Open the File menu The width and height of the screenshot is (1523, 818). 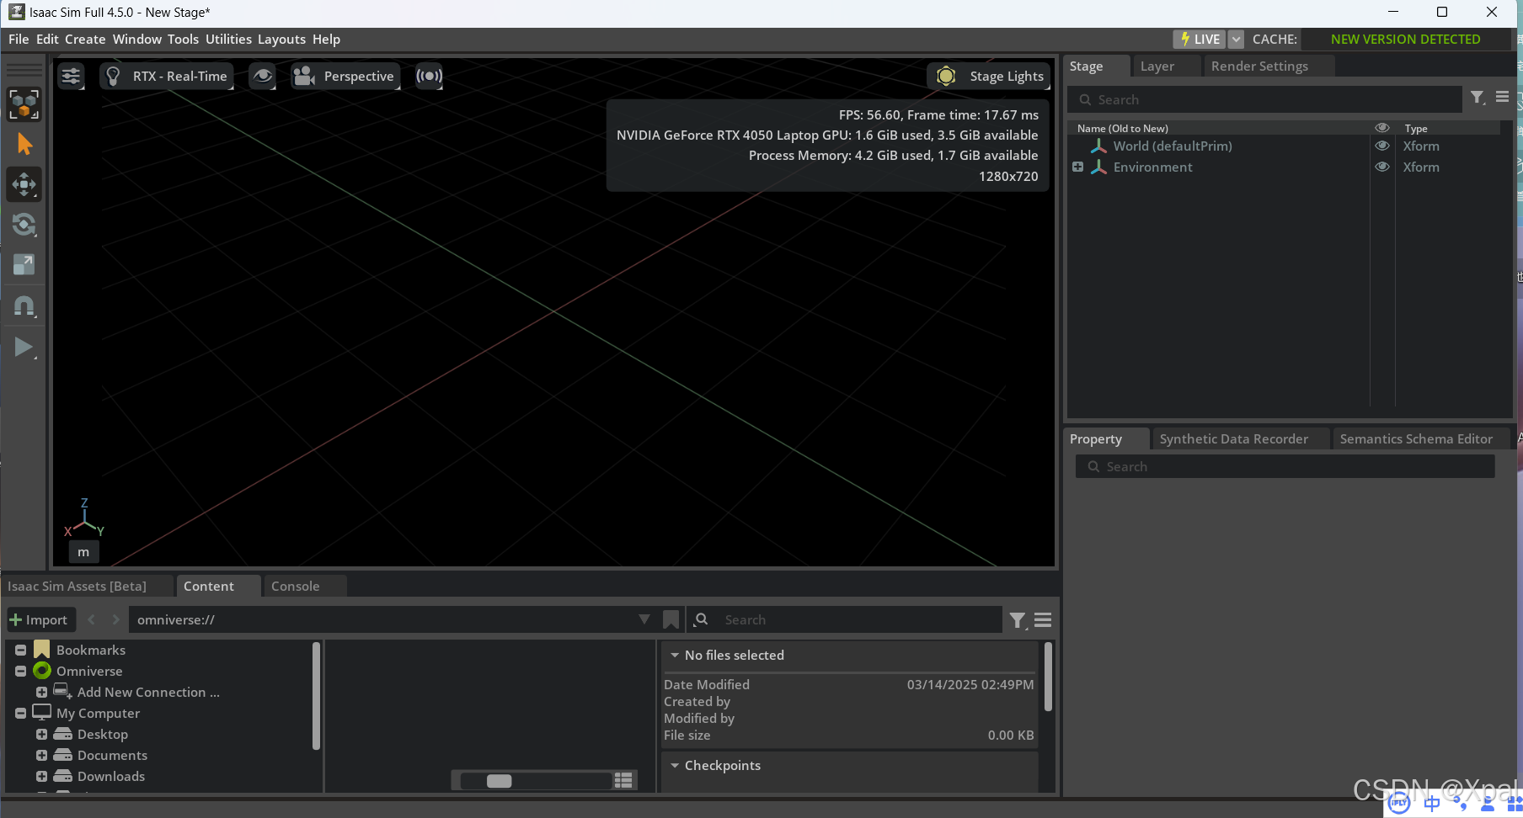(x=19, y=39)
